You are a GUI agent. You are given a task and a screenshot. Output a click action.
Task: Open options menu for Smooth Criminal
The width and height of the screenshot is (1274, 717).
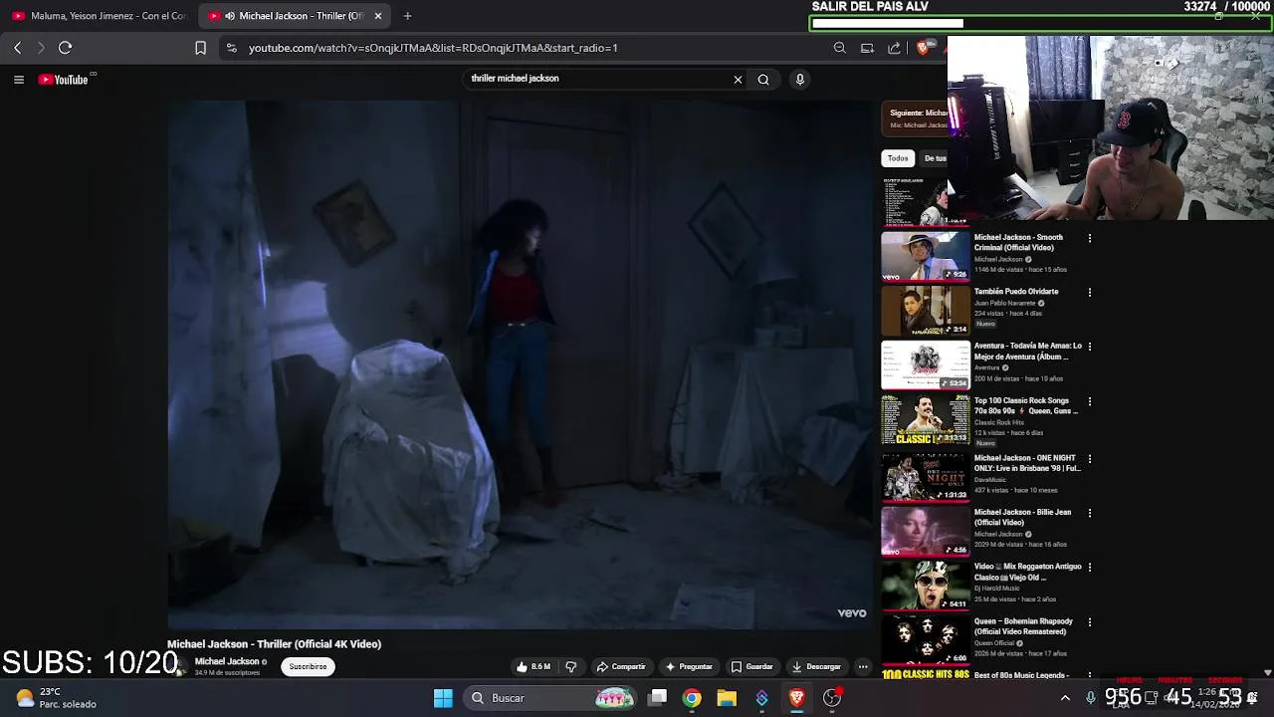(x=1090, y=239)
